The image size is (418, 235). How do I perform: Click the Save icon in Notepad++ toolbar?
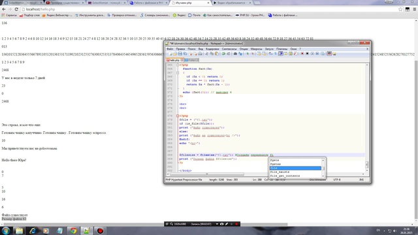[180, 54]
